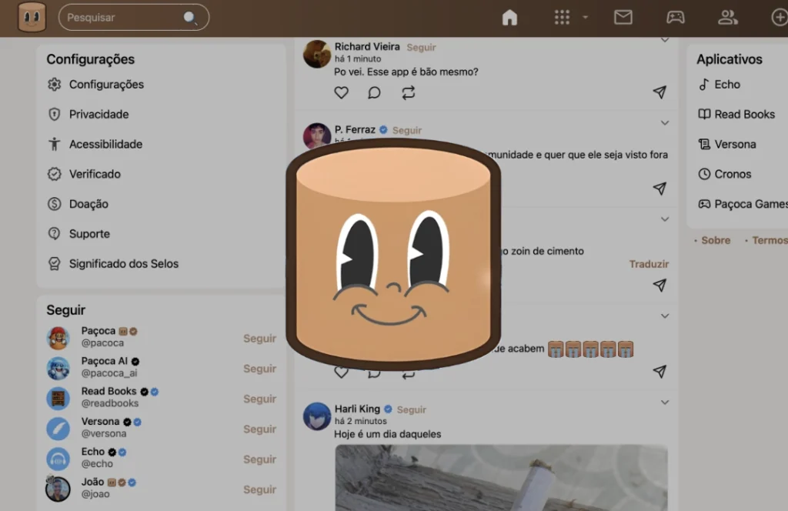
Task: Follow the @versona account
Action: [x=260, y=429]
